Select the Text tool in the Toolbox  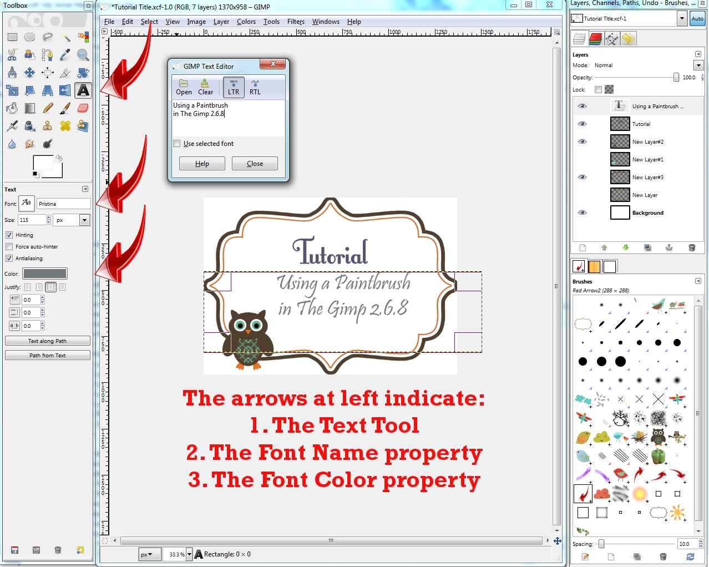(83, 90)
